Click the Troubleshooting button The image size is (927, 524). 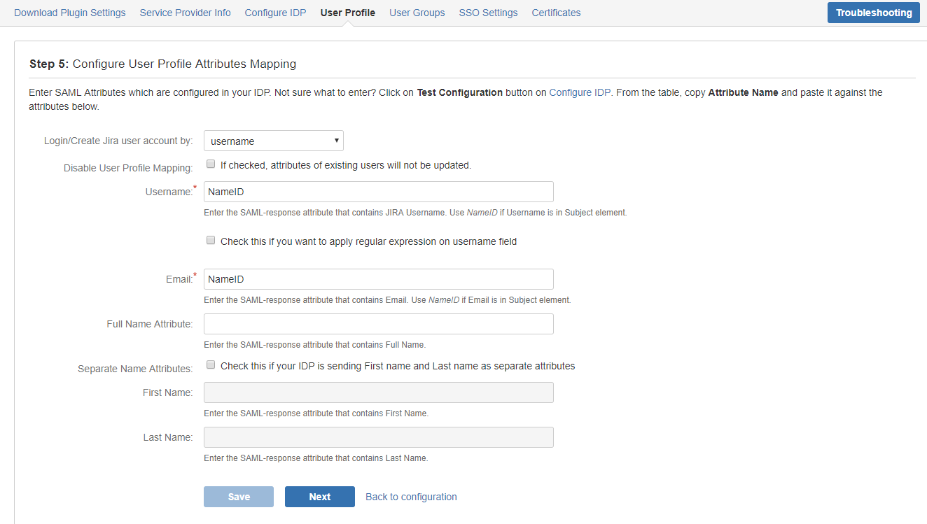tap(874, 13)
